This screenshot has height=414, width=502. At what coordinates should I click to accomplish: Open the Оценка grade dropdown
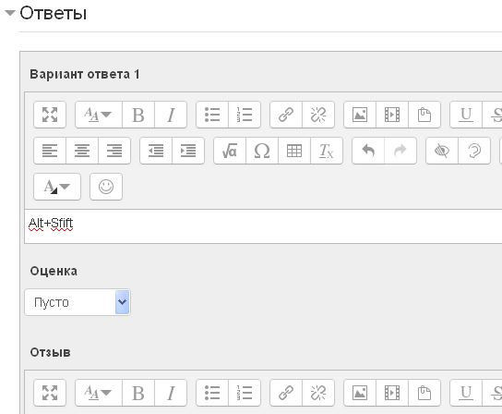click(78, 302)
